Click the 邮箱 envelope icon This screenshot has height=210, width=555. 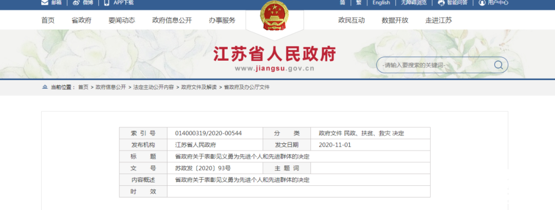click(x=45, y=3)
